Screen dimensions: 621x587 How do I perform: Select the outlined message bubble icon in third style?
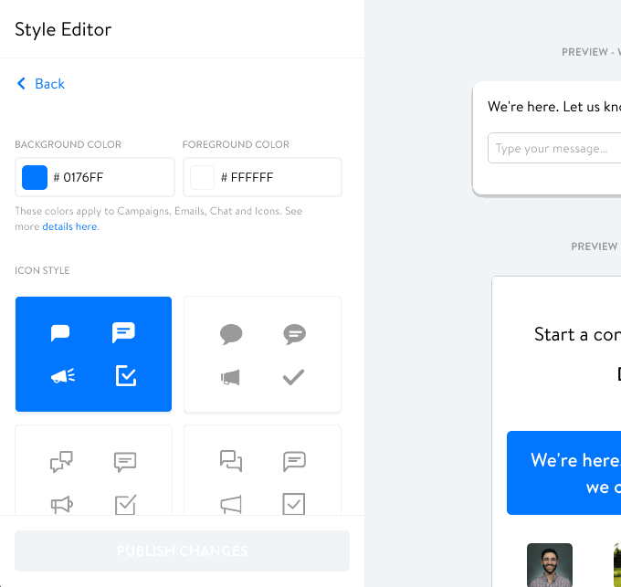[125, 462]
